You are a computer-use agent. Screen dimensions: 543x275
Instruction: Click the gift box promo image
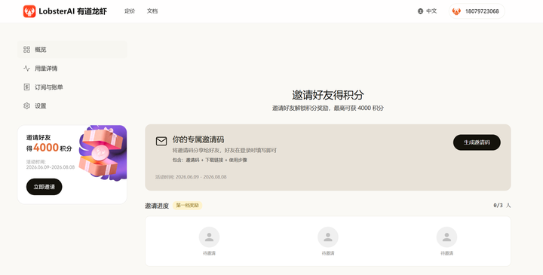pyautogui.click(x=103, y=152)
